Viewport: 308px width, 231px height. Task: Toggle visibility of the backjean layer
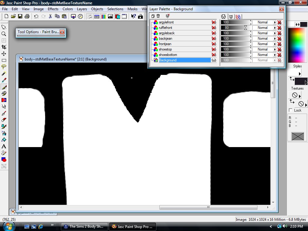214,38
